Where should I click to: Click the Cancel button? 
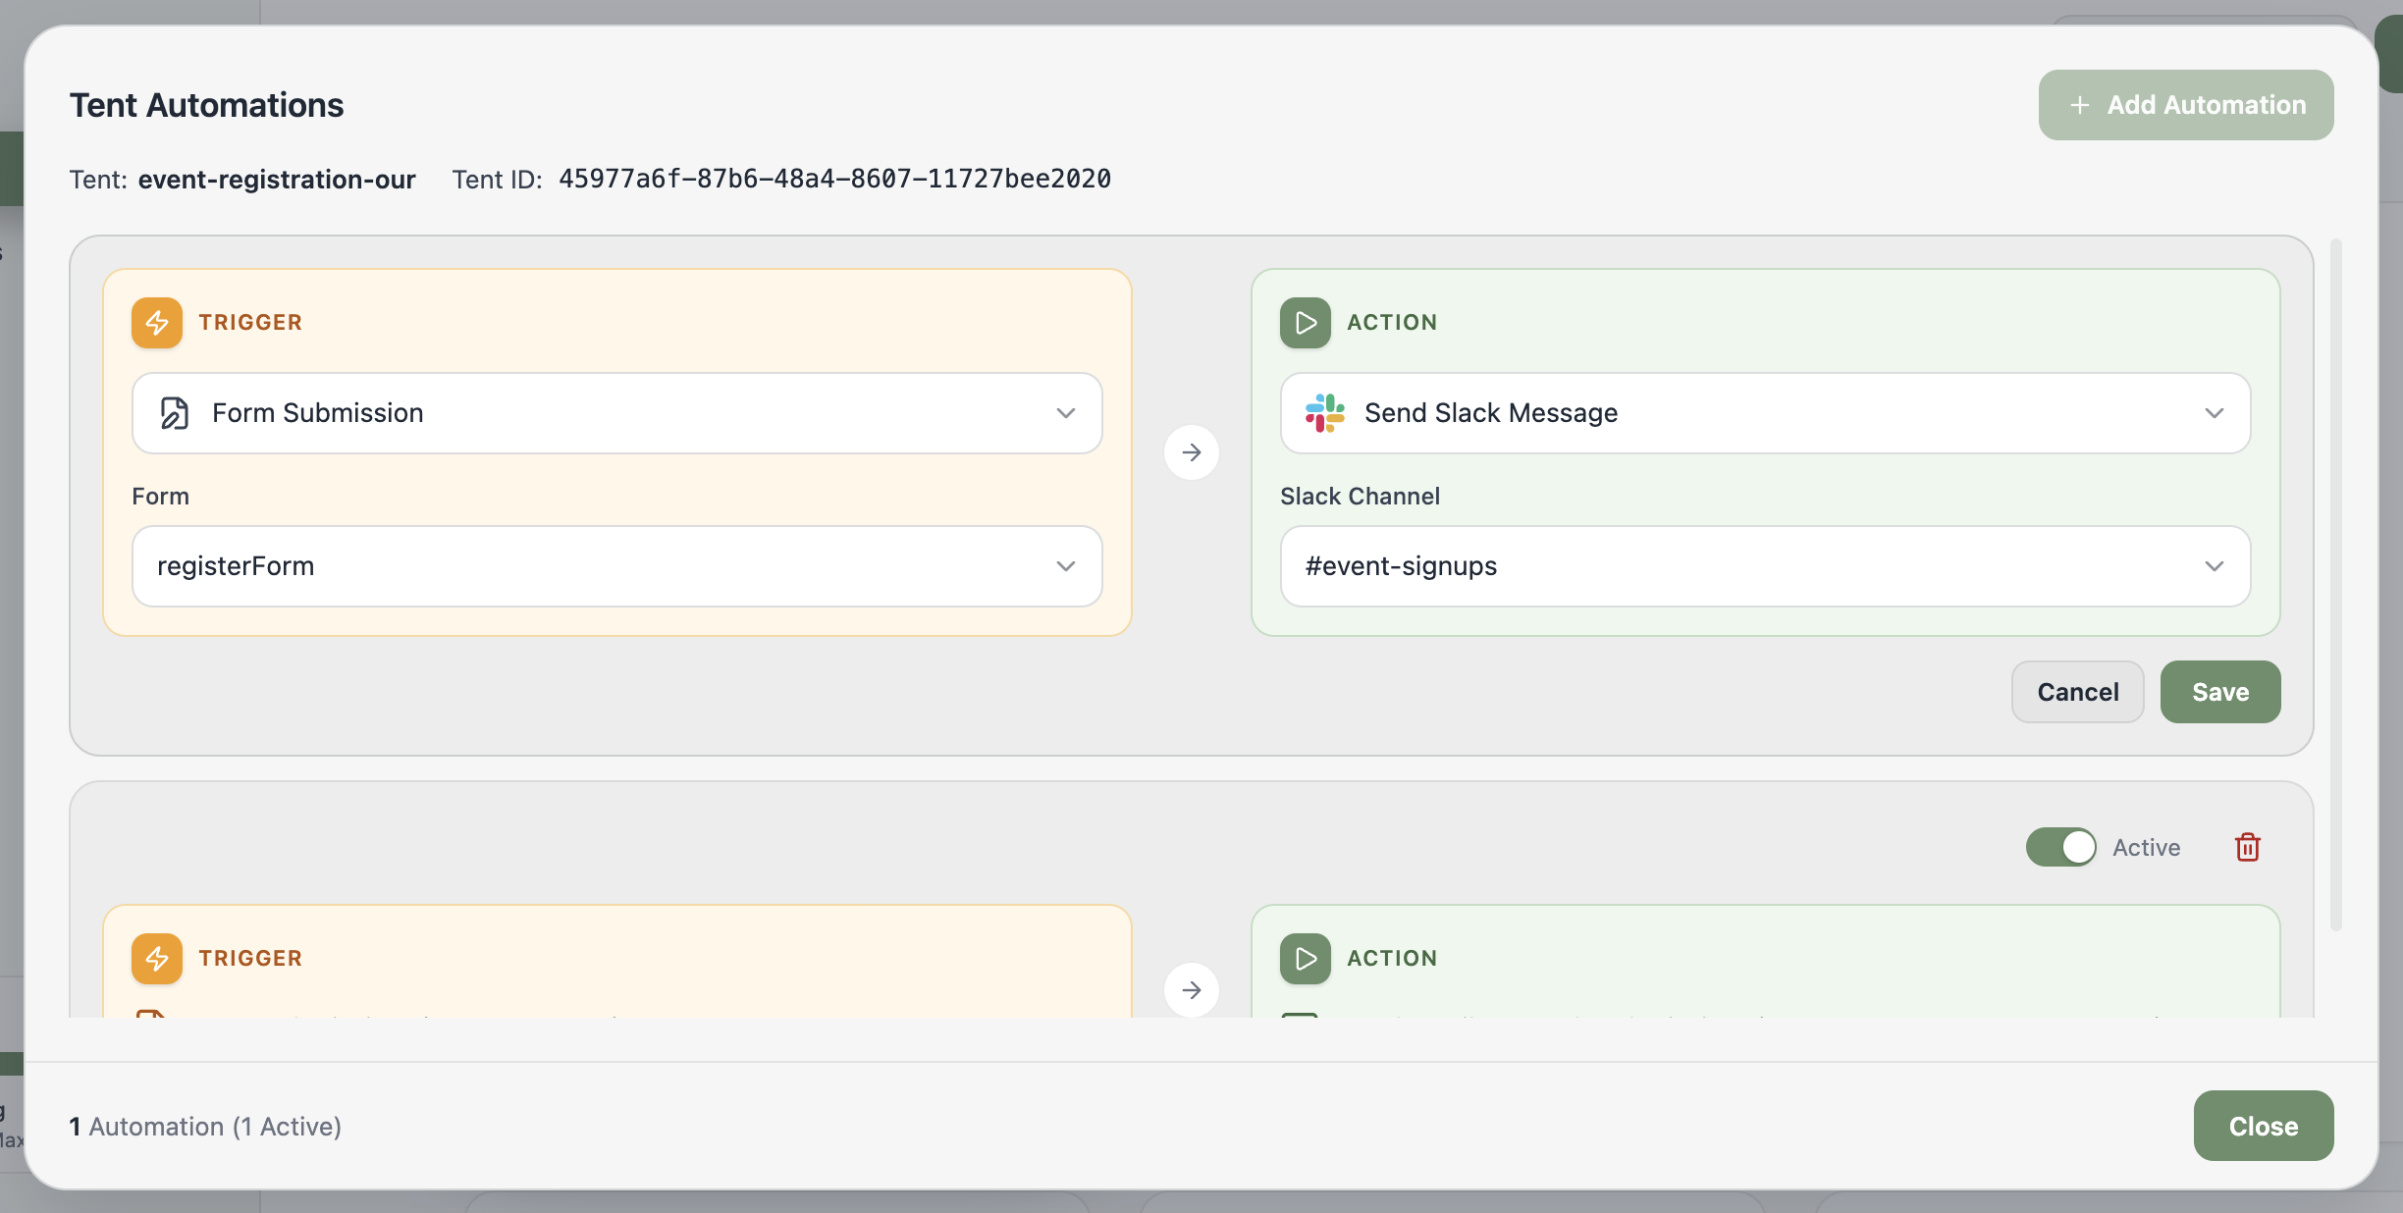2077,692
